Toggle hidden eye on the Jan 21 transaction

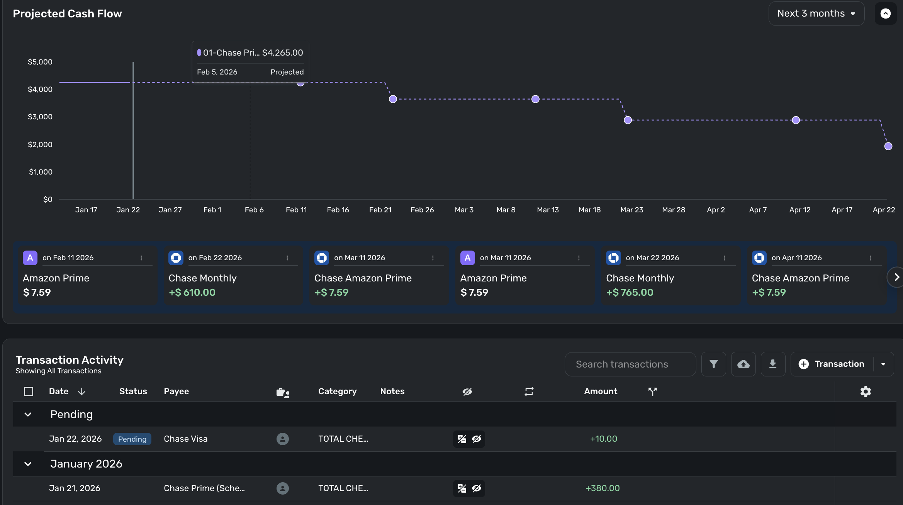477,488
